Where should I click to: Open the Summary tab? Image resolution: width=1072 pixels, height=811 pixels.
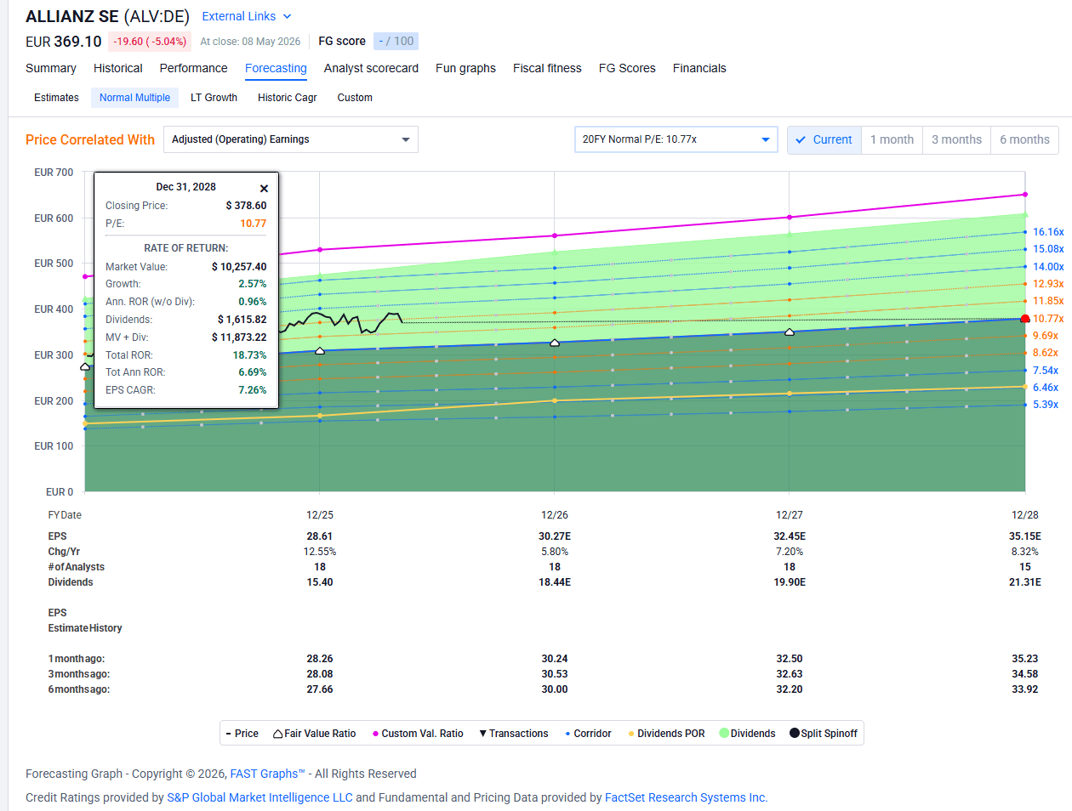click(51, 68)
